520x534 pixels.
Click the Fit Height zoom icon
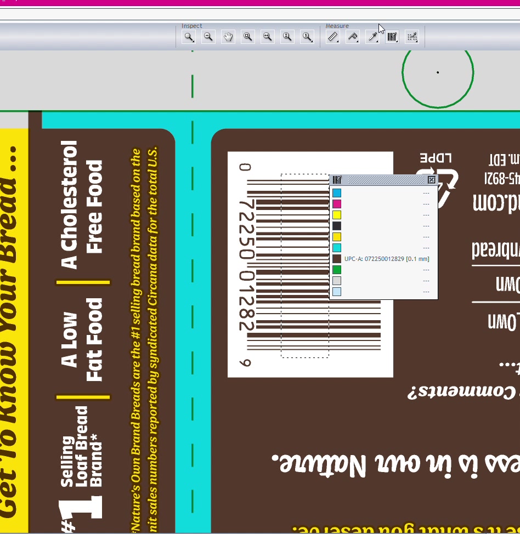pyautogui.click(x=287, y=37)
